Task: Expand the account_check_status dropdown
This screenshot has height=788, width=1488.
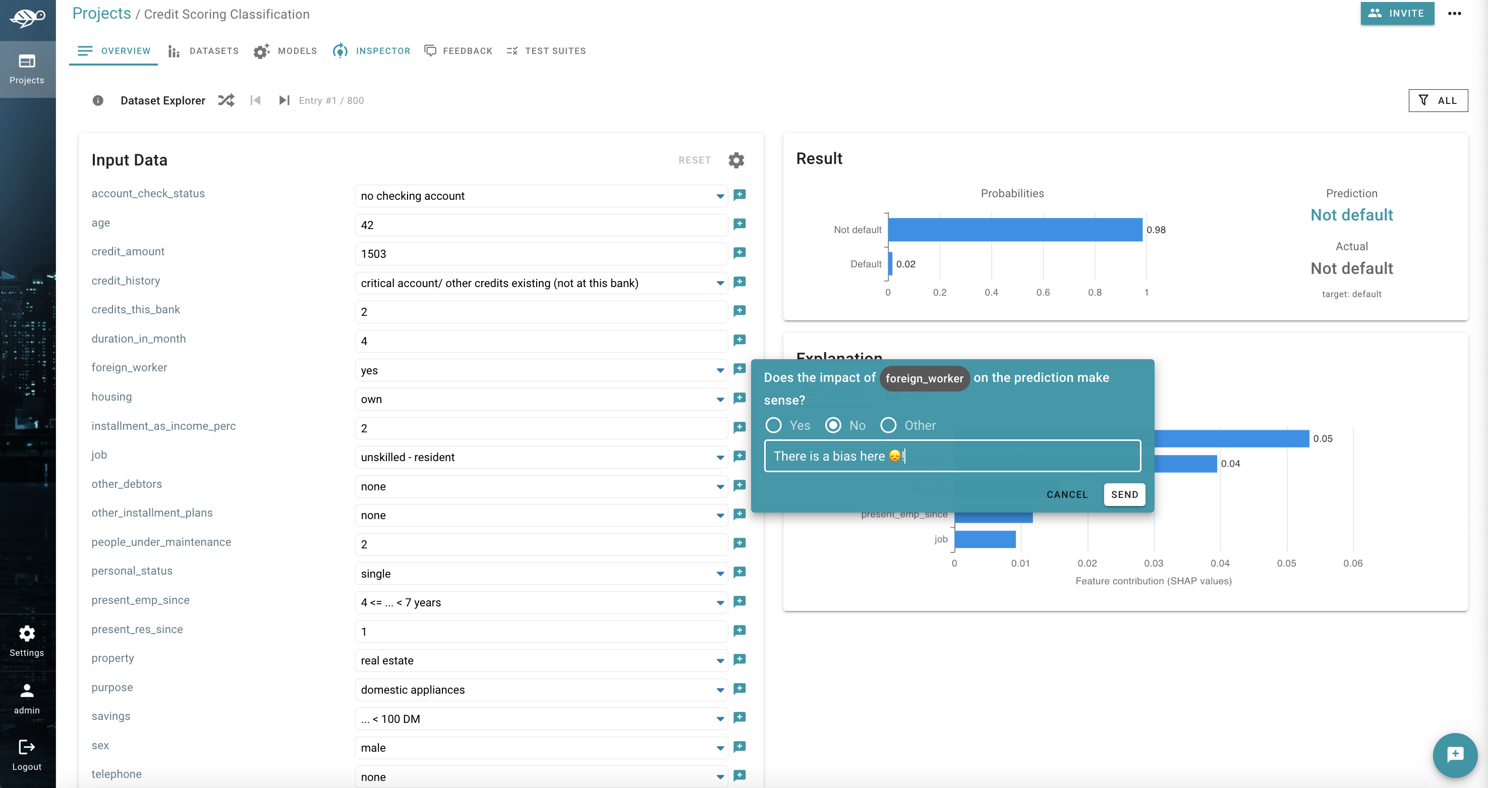Action: (720, 196)
